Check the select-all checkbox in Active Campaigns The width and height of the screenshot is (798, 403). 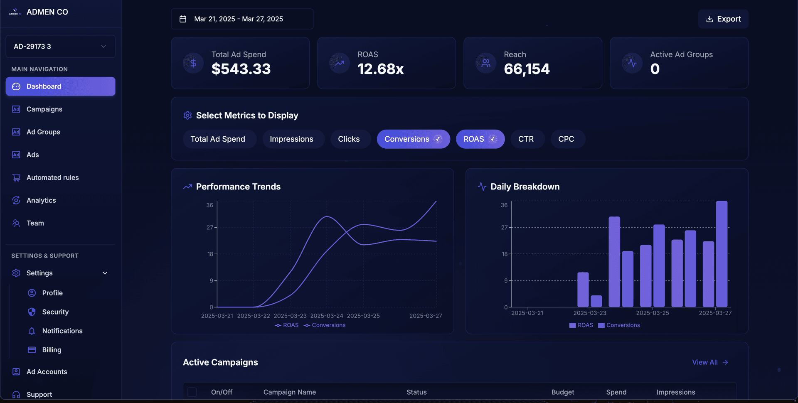click(x=192, y=392)
